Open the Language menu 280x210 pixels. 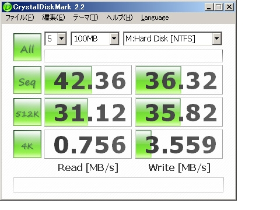[x=155, y=17]
